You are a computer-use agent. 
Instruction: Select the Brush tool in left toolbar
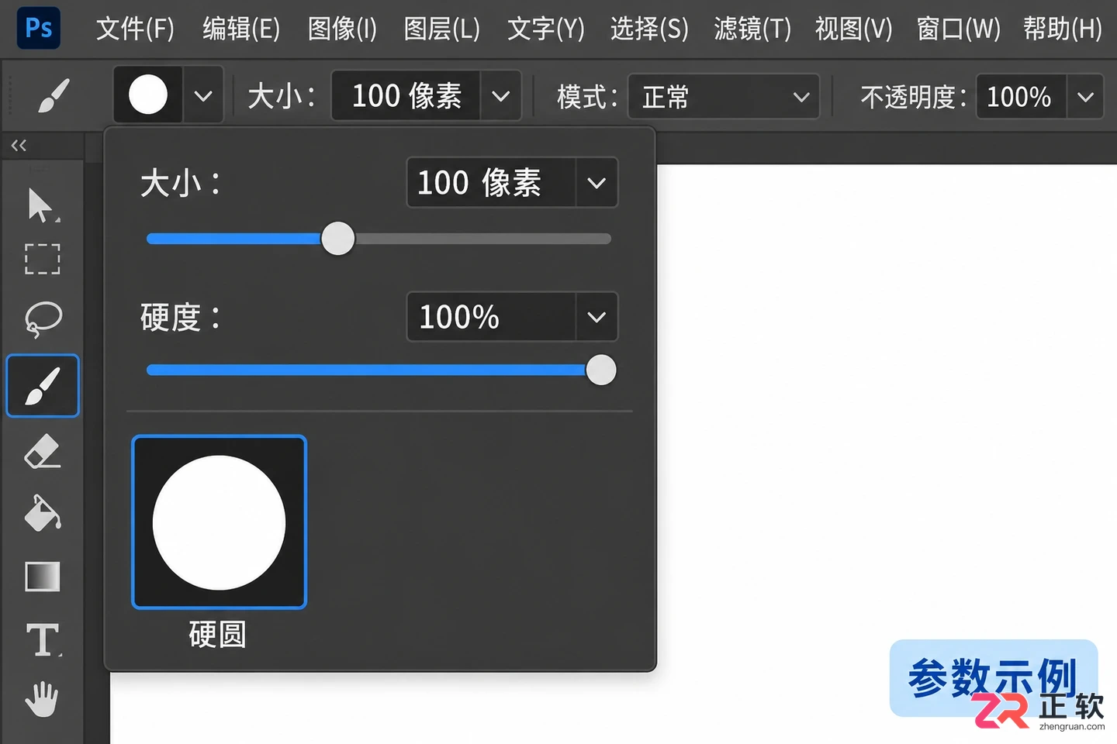pyautogui.click(x=43, y=386)
